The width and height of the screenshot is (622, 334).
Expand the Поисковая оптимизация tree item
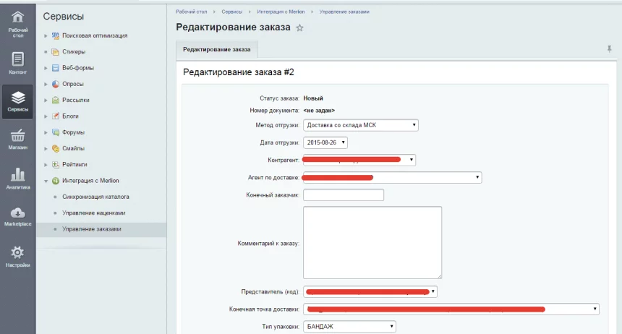point(46,35)
